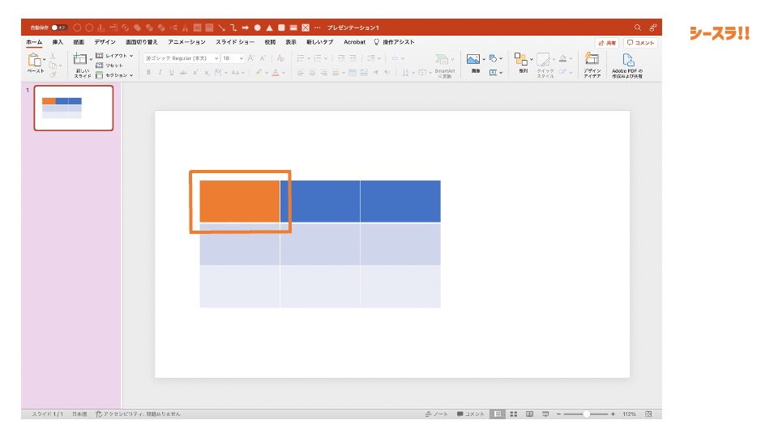Screen dimensions: 778x437
Task: Add a new slide with 新しいスライド icon
Action: [x=80, y=60]
